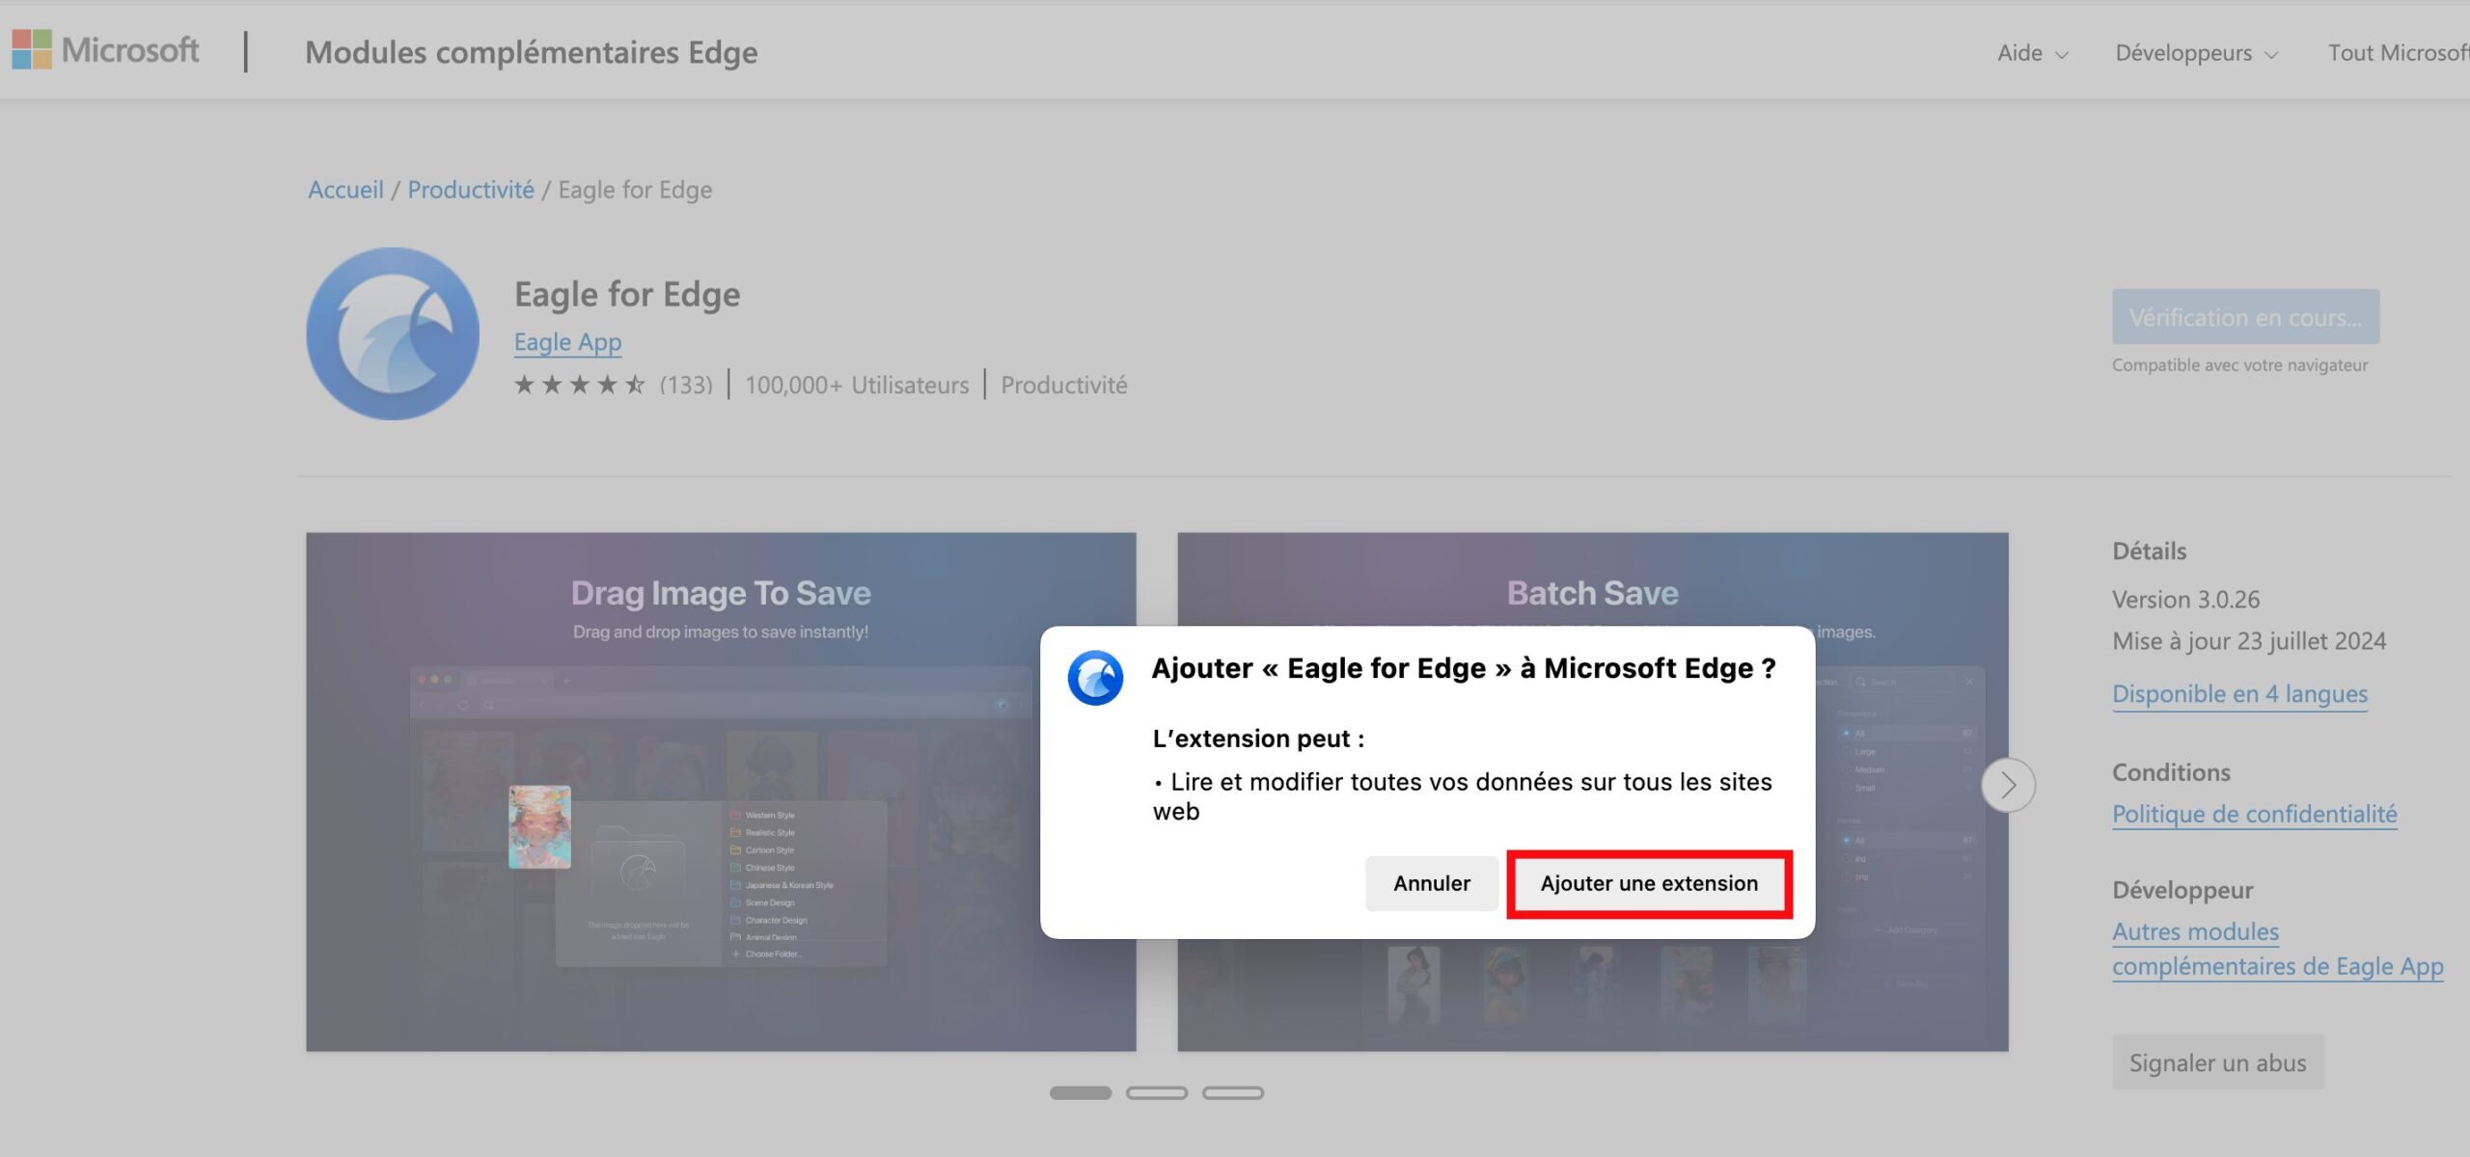Image resolution: width=2470 pixels, height=1157 pixels.
Task: Open the Tout Microsoft menu
Action: coord(2399,53)
